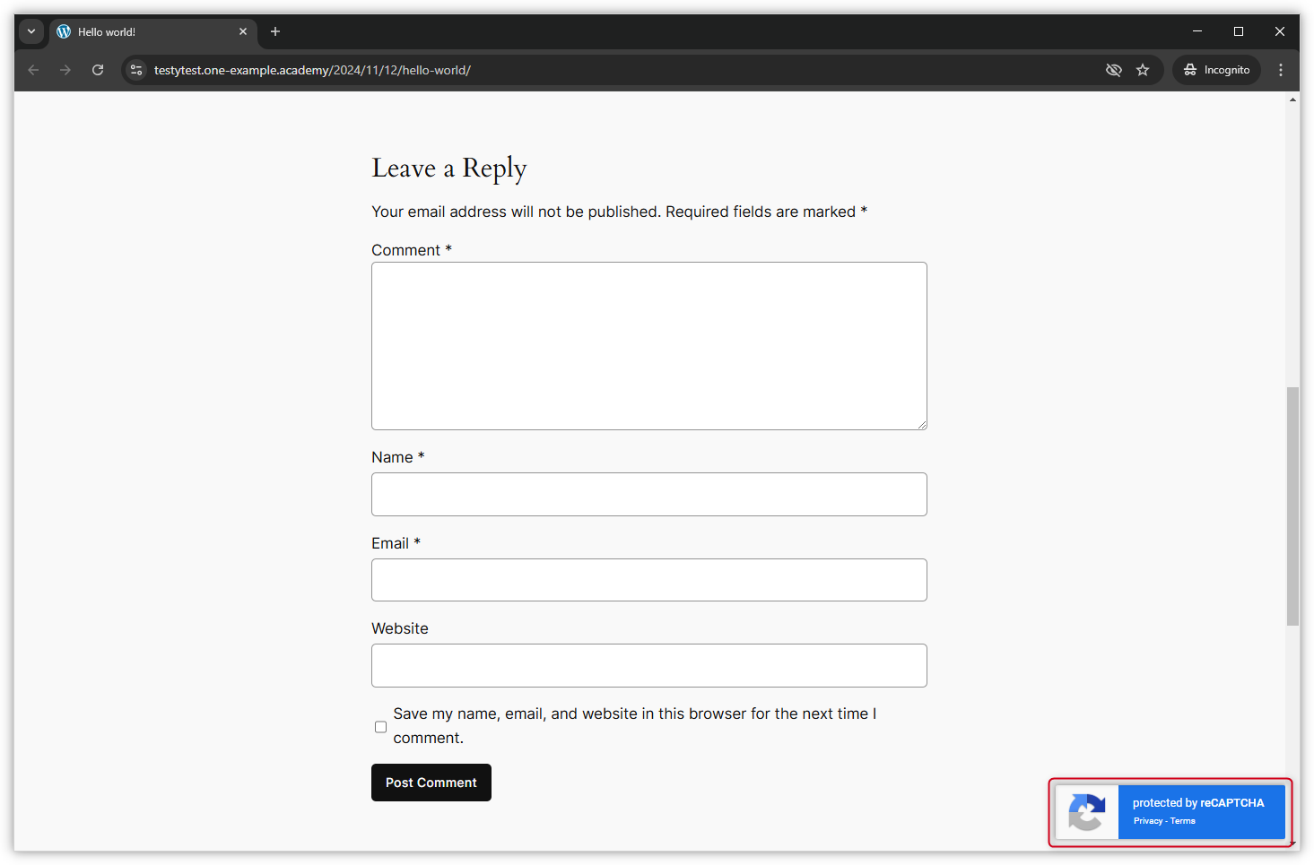The height and width of the screenshot is (865, 1314).
Task: Click the forward navigation arrow
Action: 65,69
